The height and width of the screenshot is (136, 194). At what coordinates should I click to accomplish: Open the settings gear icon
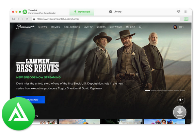pos(178,12)
